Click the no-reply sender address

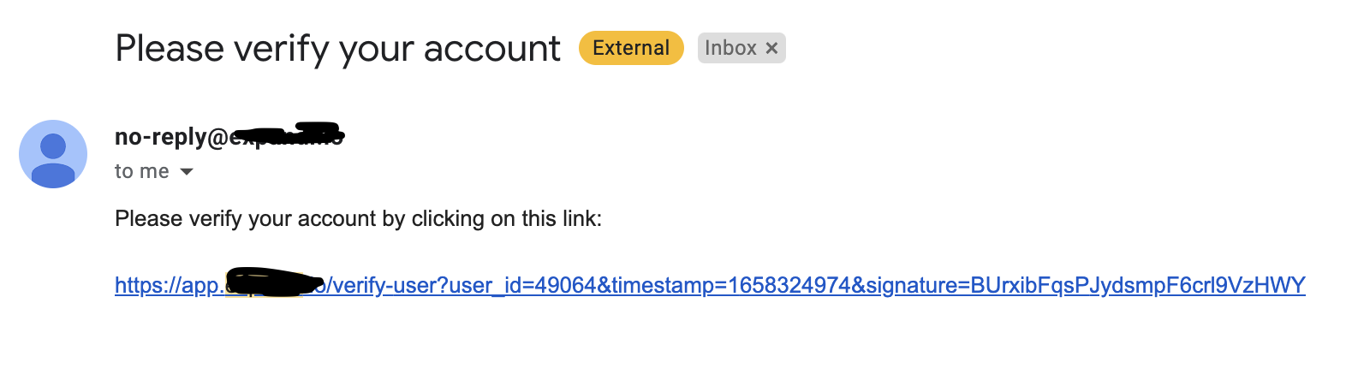tap(171, 137)
